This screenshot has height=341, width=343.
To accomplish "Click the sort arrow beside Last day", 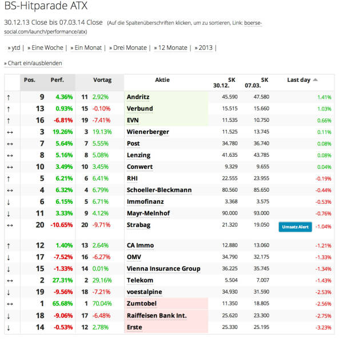I will (315, 80).
